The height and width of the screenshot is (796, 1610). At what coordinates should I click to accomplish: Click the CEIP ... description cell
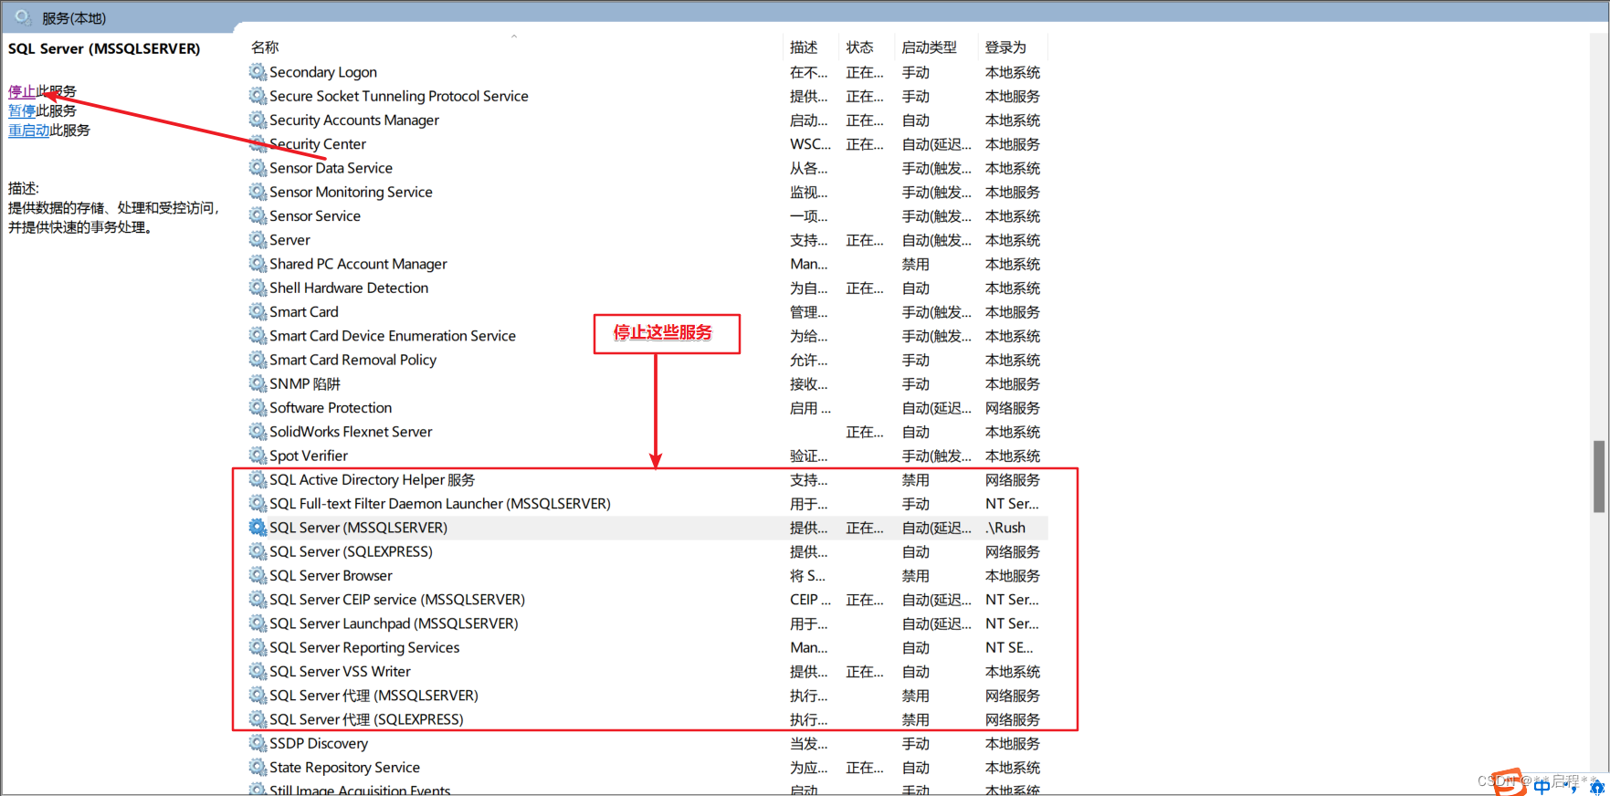pos(810,599)
